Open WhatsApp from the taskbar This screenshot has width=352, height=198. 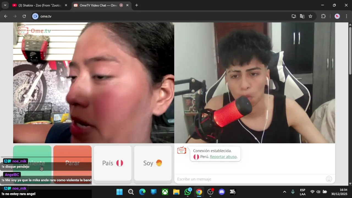(188, 192)
